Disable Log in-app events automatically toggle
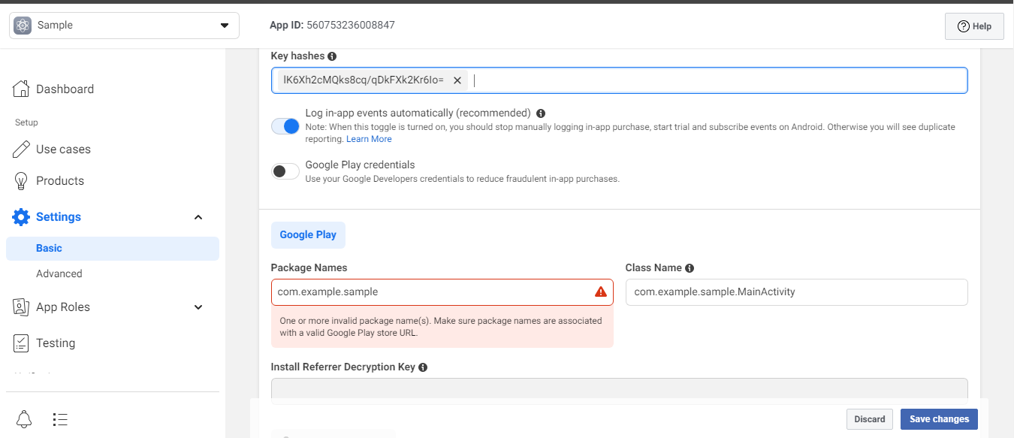This screenshot has height=438, width=1014. point(285,126)
